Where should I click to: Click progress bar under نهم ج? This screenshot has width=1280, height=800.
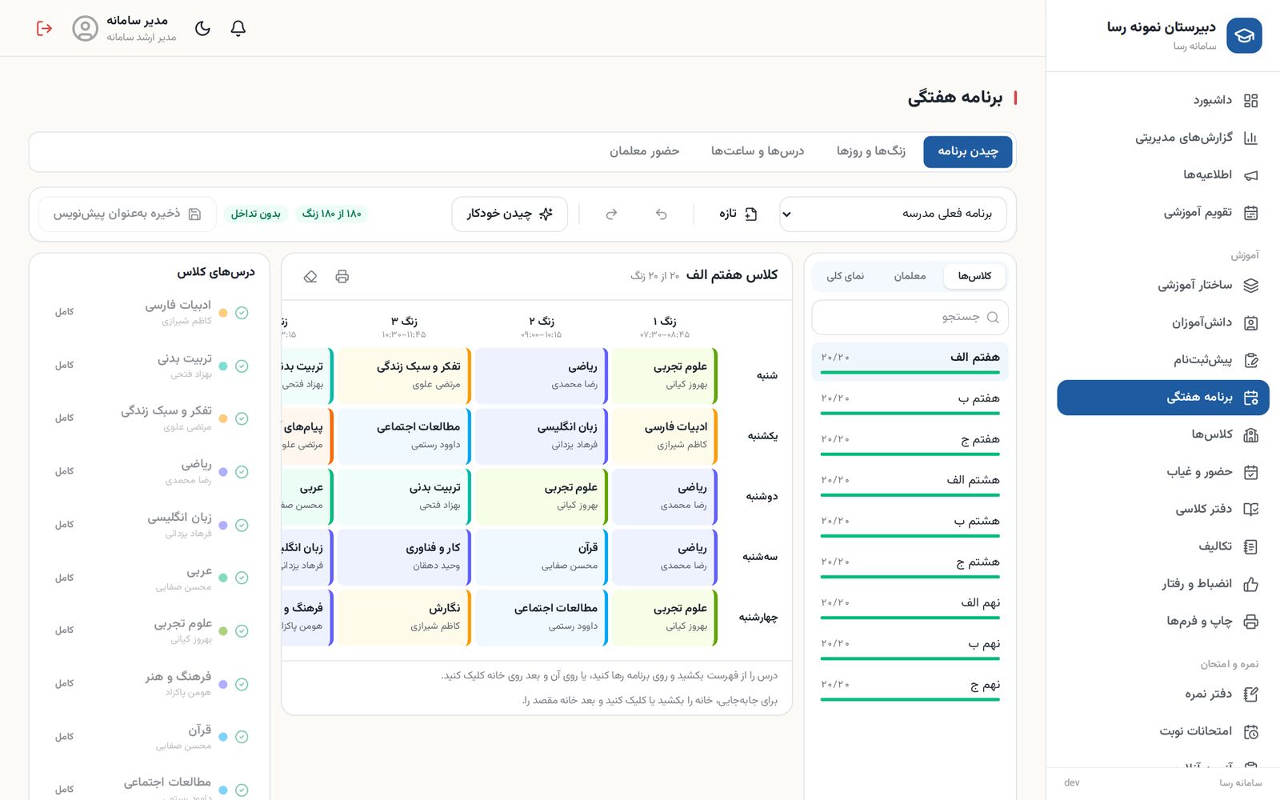tap(910, 699)
